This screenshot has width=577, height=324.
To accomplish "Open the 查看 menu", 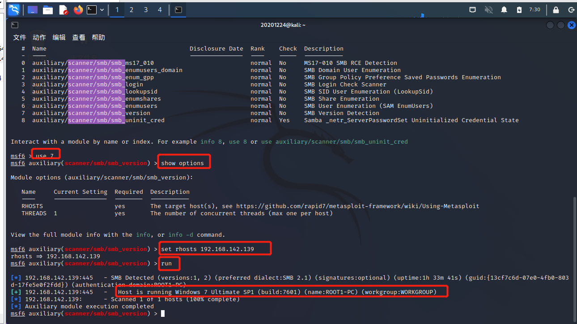I will point(79,38).
